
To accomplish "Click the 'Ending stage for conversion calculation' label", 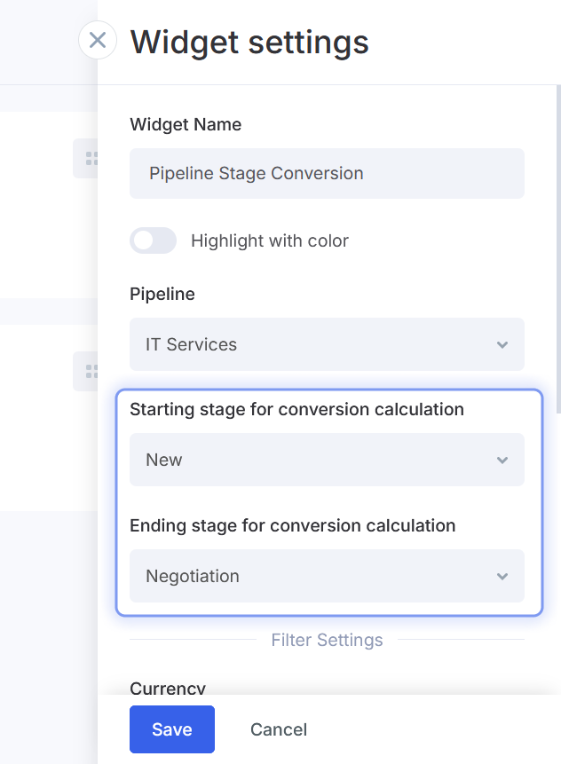I will (292, 525).
